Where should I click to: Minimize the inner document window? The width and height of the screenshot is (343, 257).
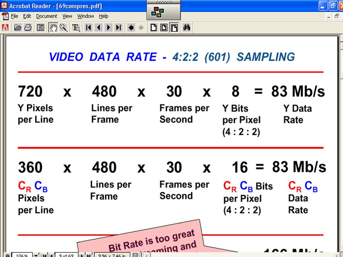coord(329,16)
